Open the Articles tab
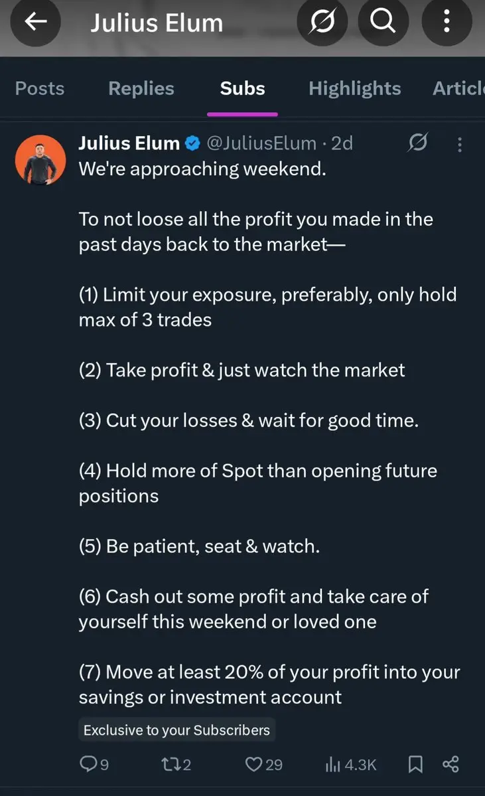 (x=458, y=88)
